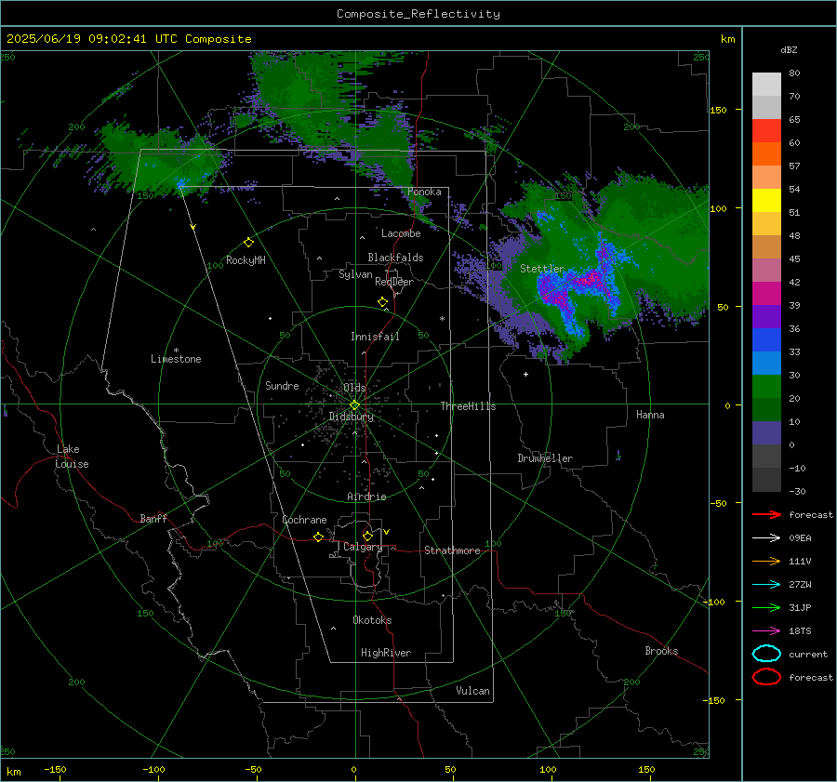Click the red forecast arrow in legend

[766, 514]
